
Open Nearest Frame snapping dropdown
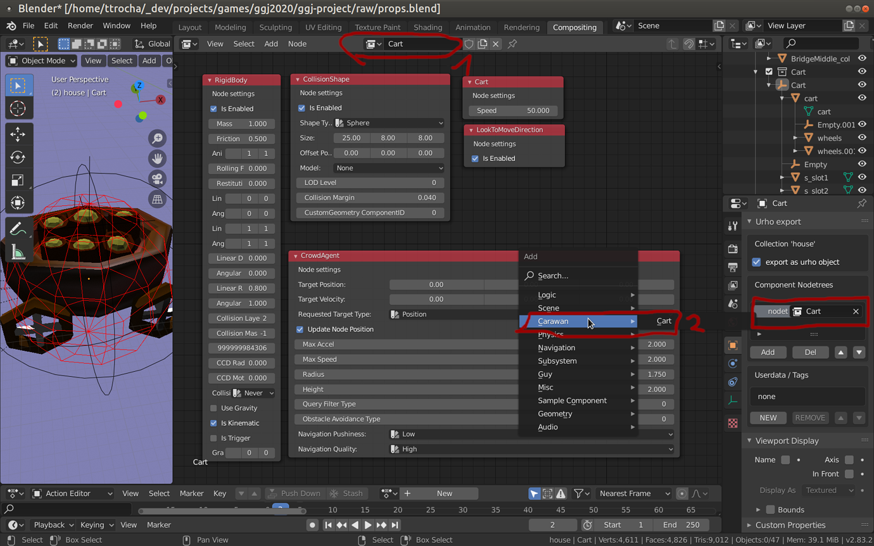coord(635,493)
